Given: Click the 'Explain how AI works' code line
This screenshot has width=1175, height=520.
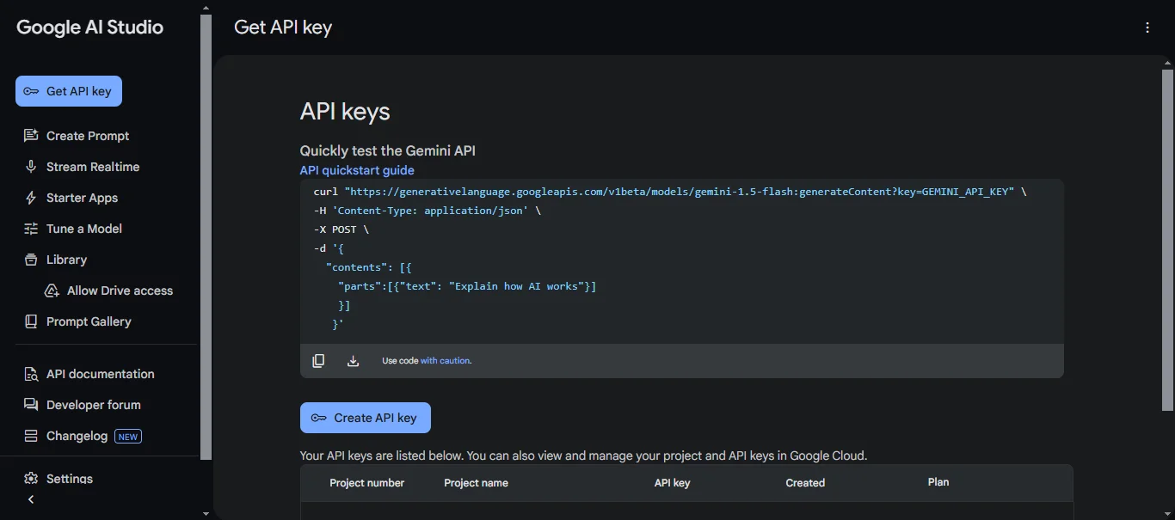Looking at the screenshot, I should [x=467, y=286].
